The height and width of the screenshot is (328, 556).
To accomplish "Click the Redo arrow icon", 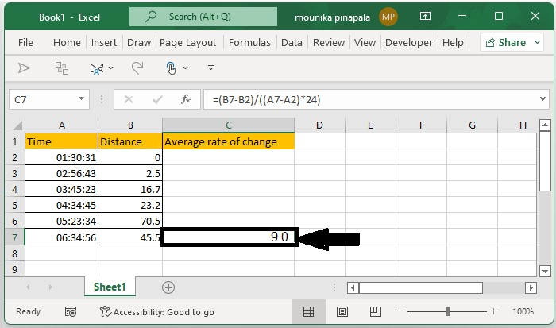I will (137, 68).
